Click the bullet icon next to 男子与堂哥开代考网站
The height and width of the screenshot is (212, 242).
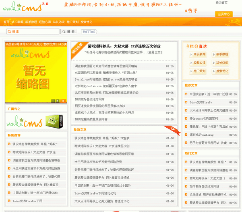(x=186, y=143)
